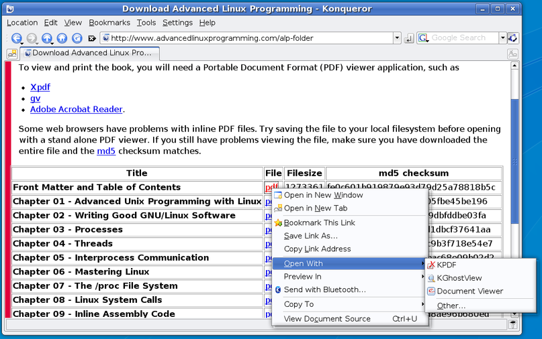The image size is (542, 339).
Task: Go up one level with Up icon
Action: (46, 38)
